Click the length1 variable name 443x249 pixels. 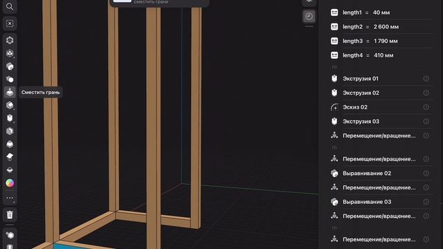click(352, 12)
